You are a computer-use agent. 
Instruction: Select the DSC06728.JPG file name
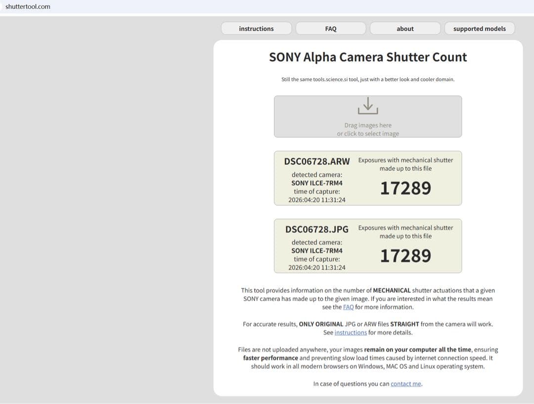(317, 229)
